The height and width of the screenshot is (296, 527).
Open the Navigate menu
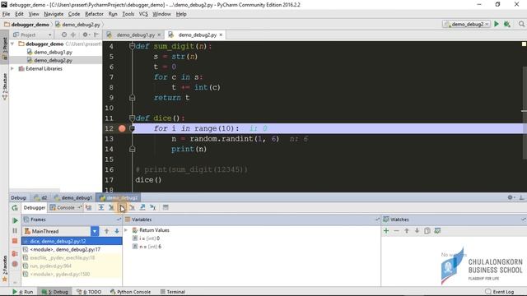coord(54,14)
